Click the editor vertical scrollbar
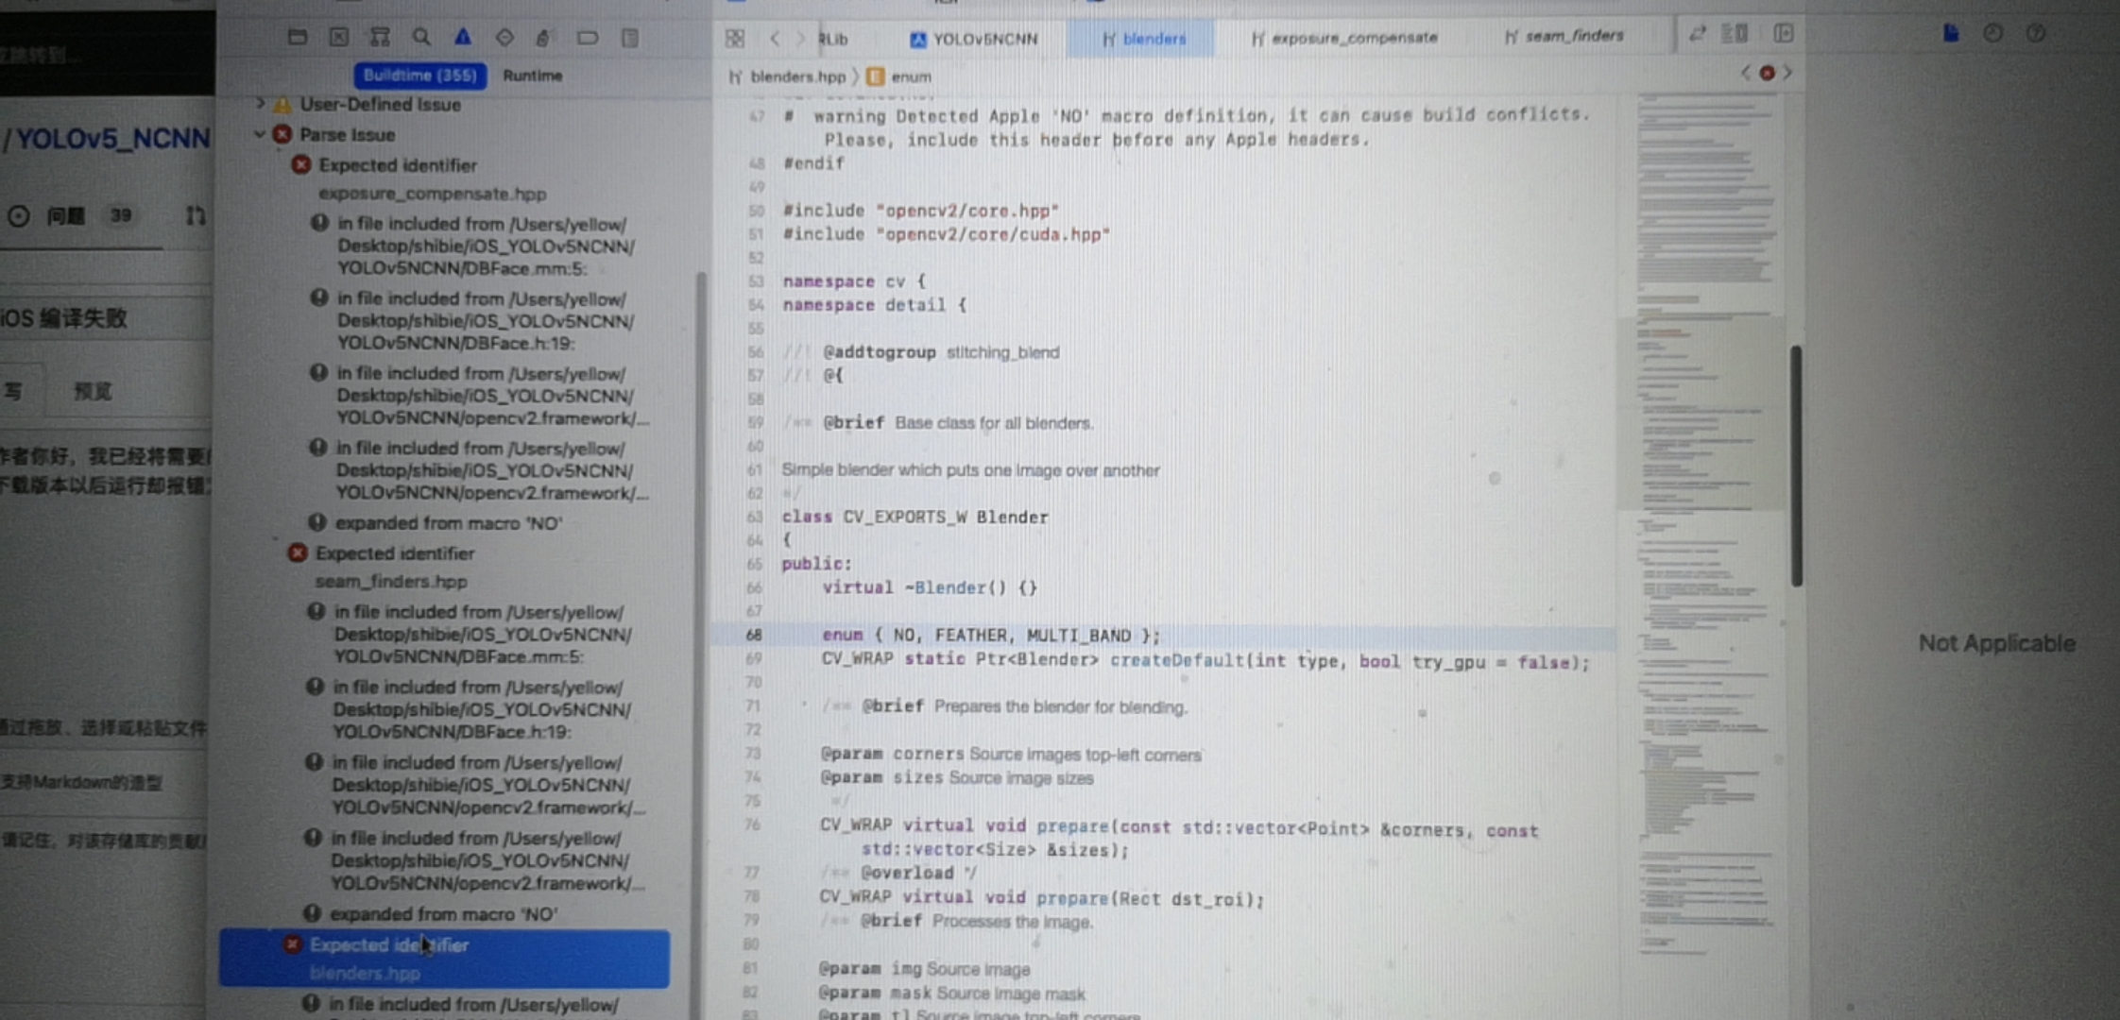The image size is (2120, 1020). [x=1795, y=465]
